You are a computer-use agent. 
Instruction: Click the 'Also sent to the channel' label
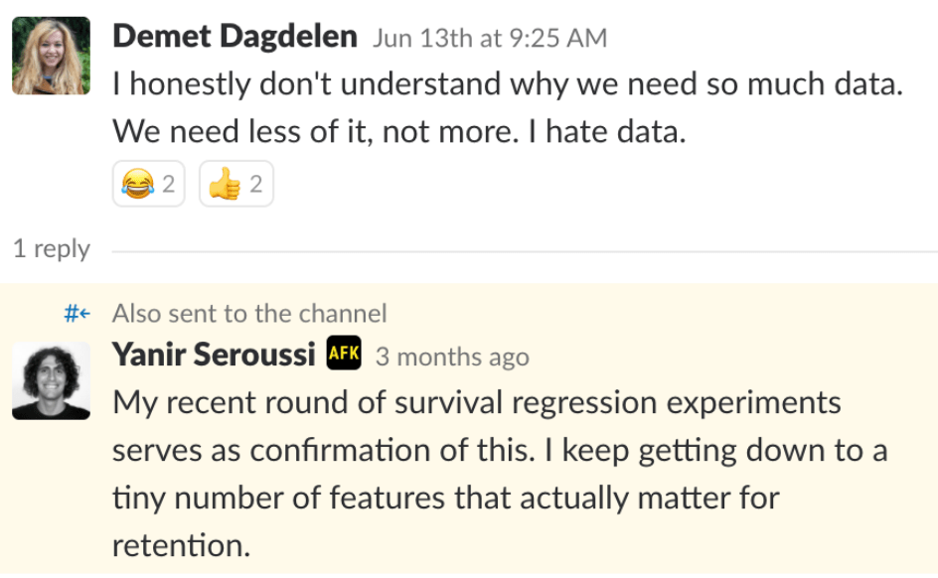pos(248,313)
